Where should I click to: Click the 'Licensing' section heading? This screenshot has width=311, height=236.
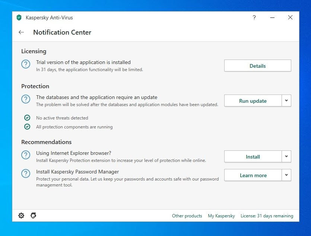[34, 51]
